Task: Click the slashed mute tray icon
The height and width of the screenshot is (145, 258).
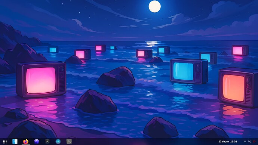Action: coord(250,142)
